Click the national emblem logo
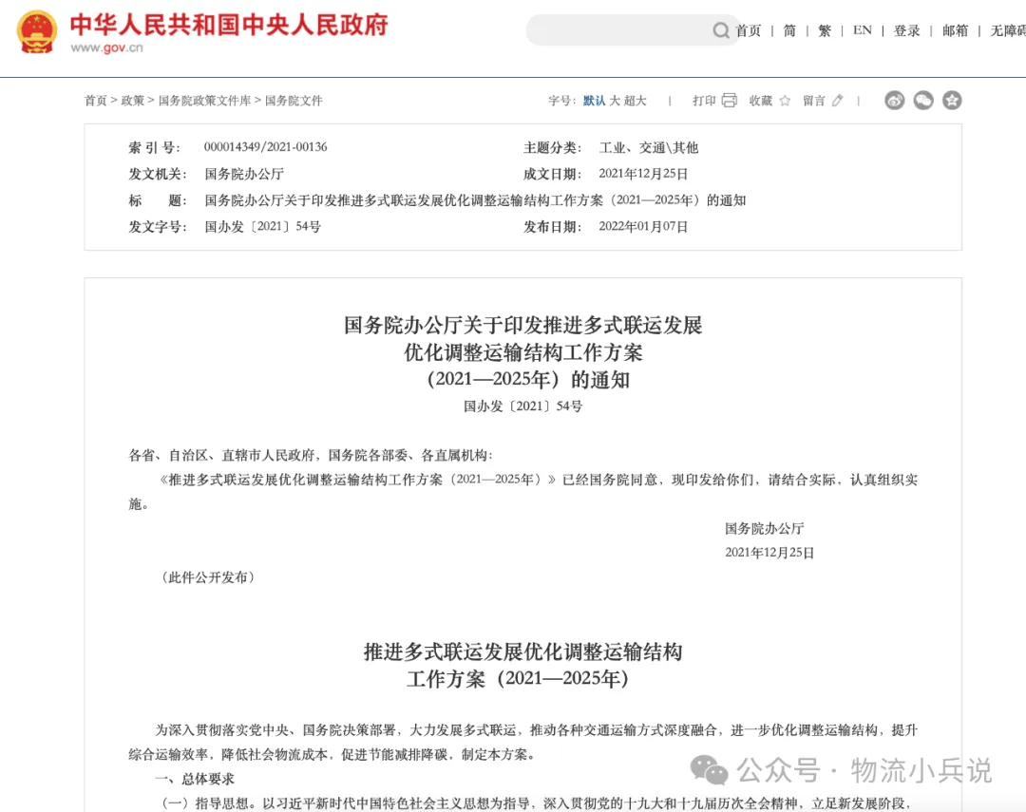The image size is (1026, 812). (37, 31)
